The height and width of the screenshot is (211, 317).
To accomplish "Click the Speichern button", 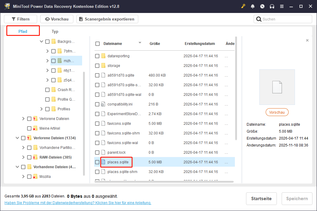I will coord(297,199).
